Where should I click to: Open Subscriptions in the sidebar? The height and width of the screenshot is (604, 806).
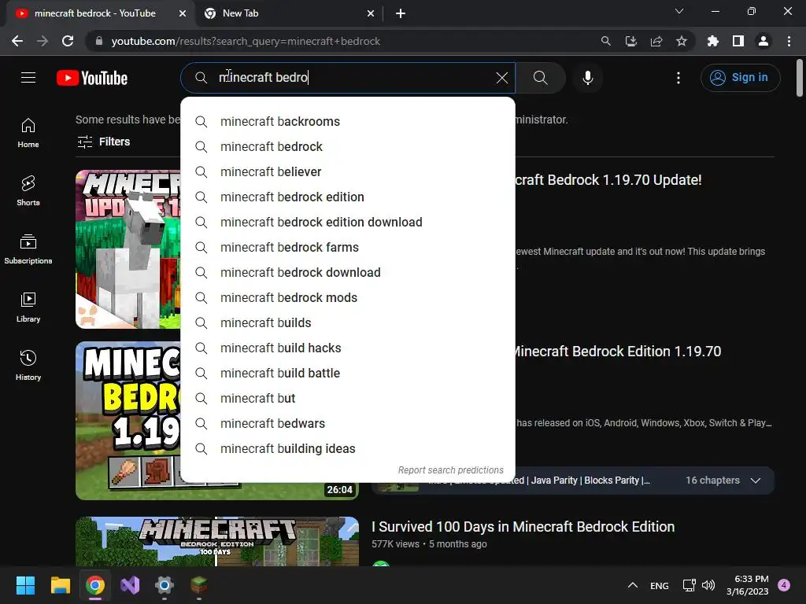click(x=28, y=249)
